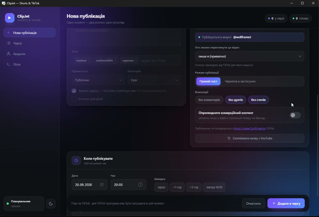
Task: Open the Music Usage Confirmation link
Action: (250, 128)
